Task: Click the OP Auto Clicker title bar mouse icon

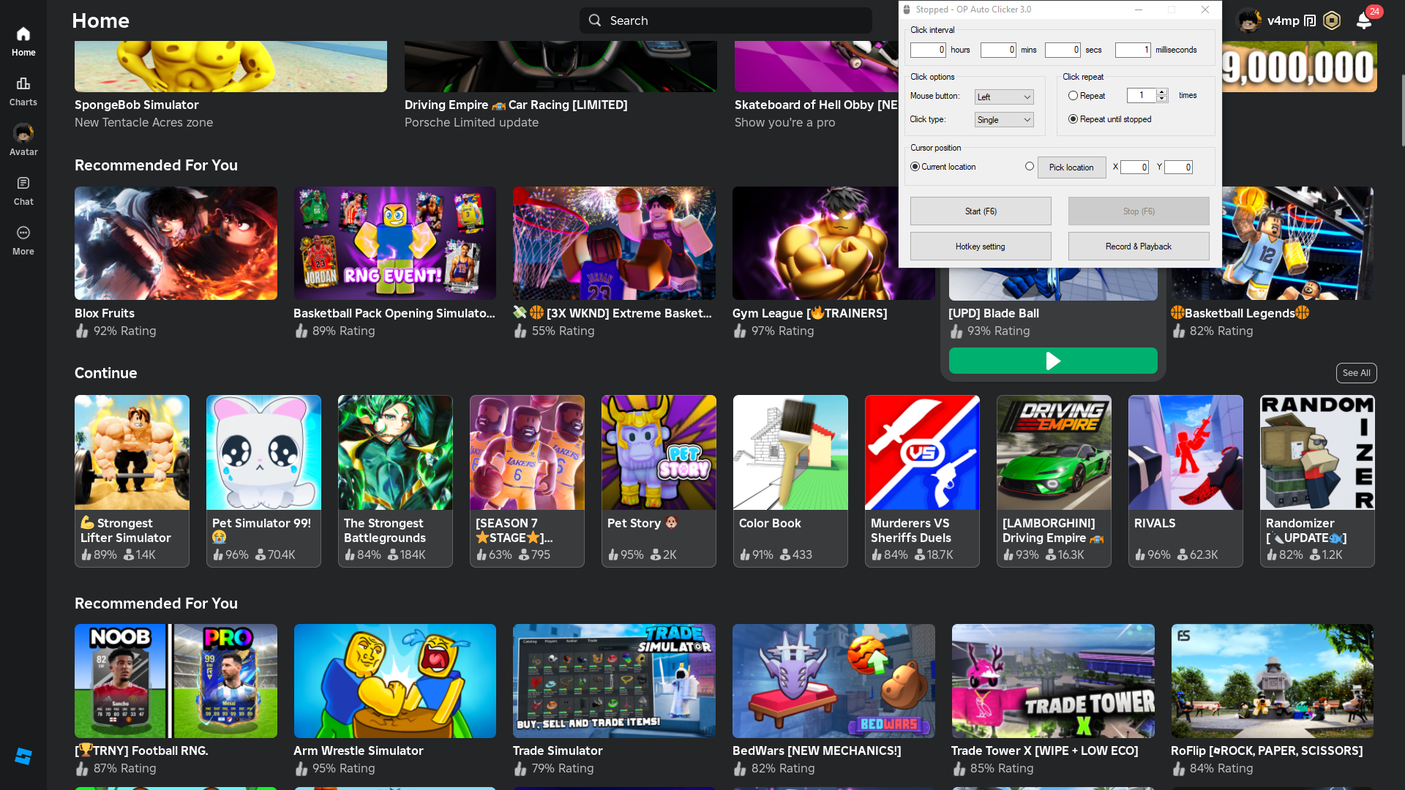Action: pos(907,10)
